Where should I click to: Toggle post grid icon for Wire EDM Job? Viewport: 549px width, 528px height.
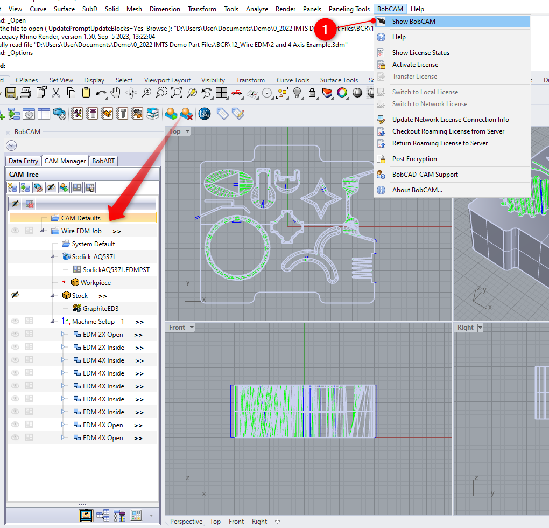[x=29, y=231]
